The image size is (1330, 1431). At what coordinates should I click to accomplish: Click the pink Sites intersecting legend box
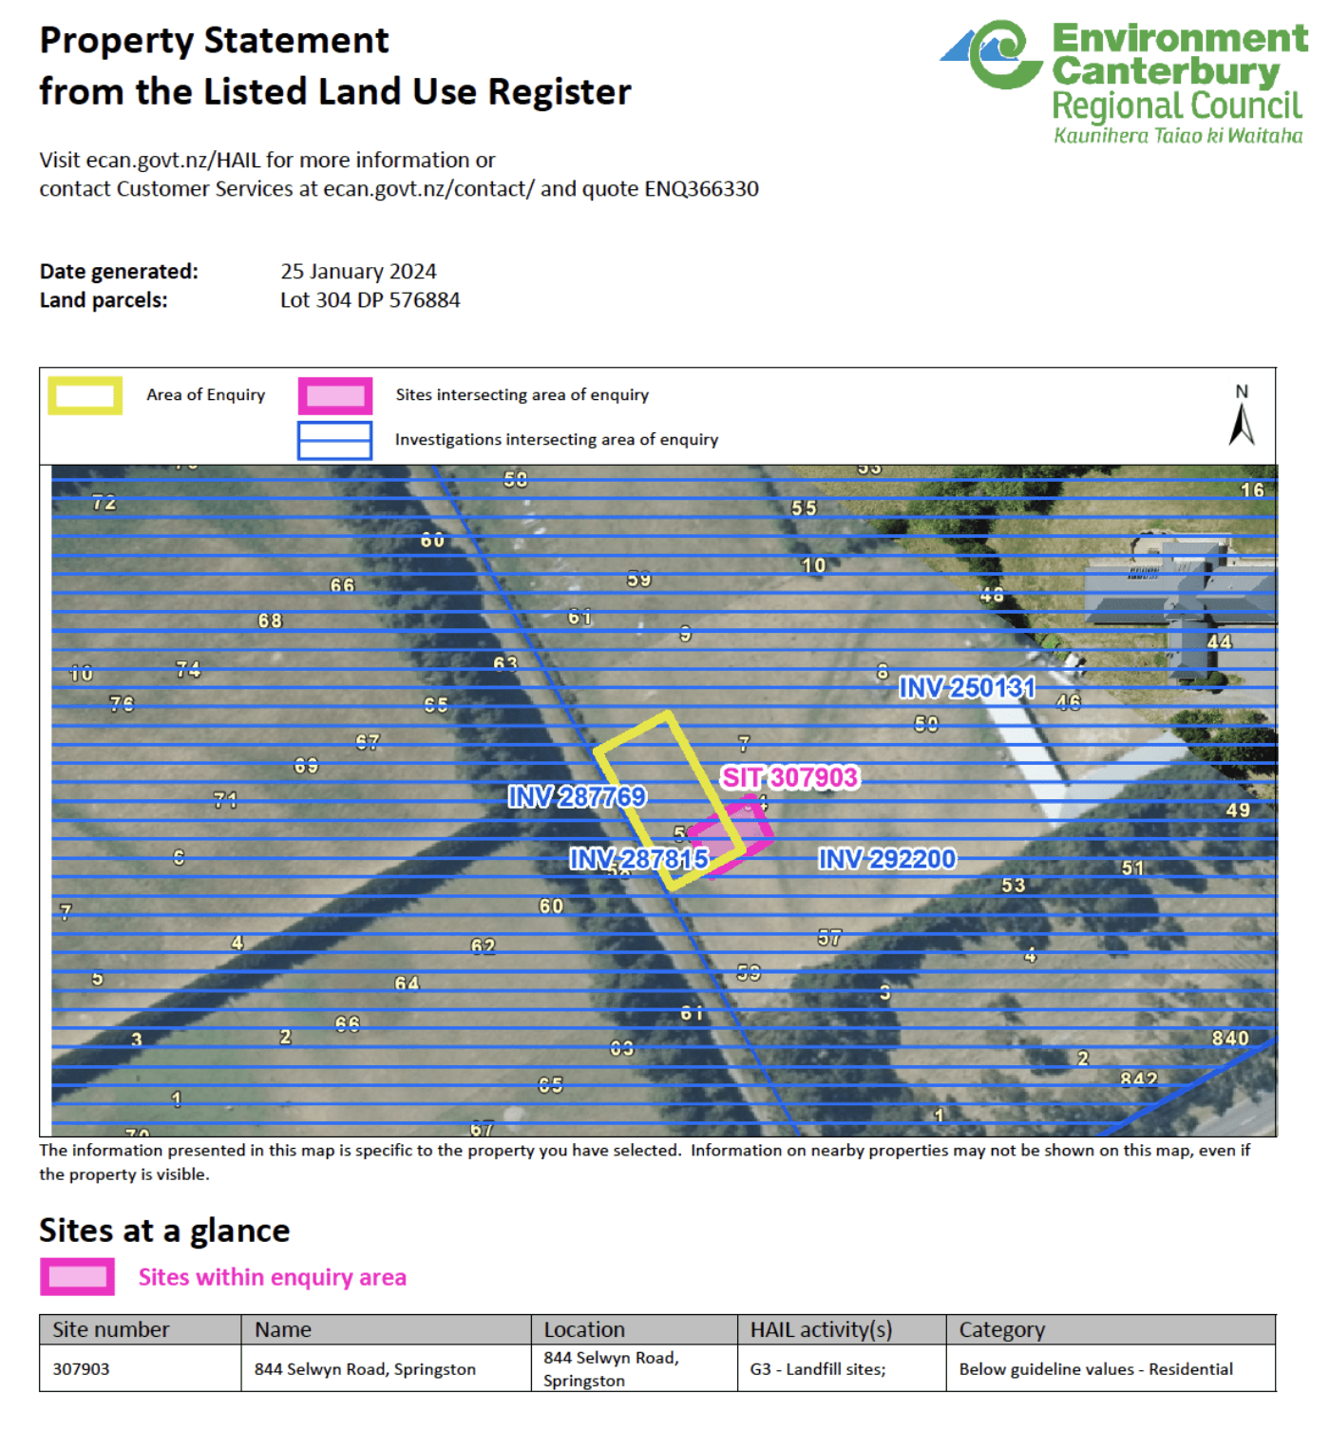pos(334,395)
